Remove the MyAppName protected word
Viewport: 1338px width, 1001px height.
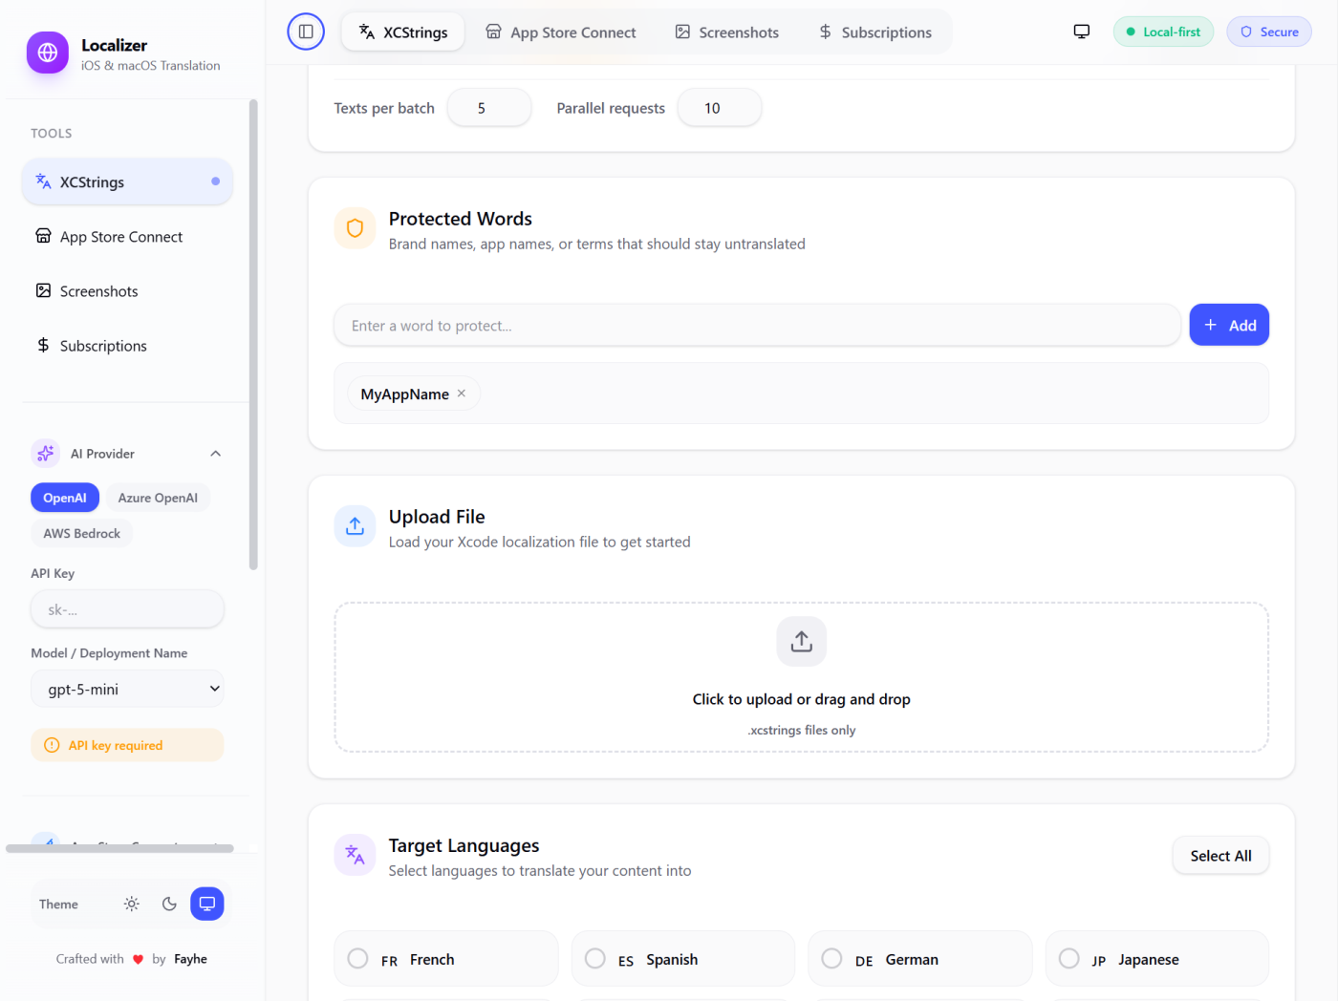462,394
